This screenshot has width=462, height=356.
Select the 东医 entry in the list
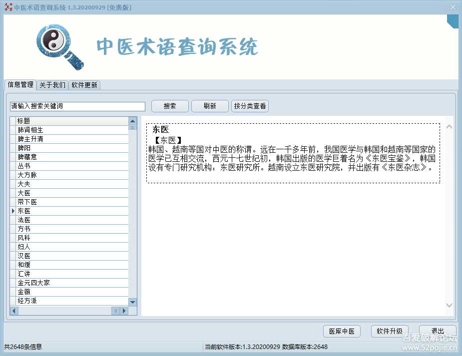[x=24, y=210]
